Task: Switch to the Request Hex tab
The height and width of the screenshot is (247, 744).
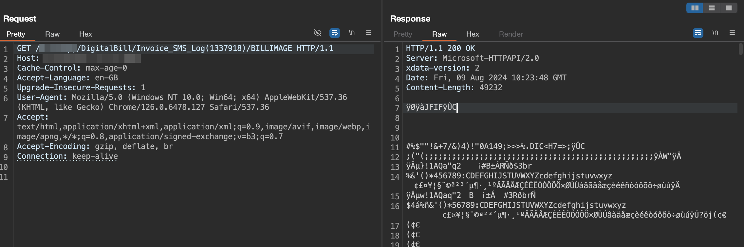Action: (85, 34)
